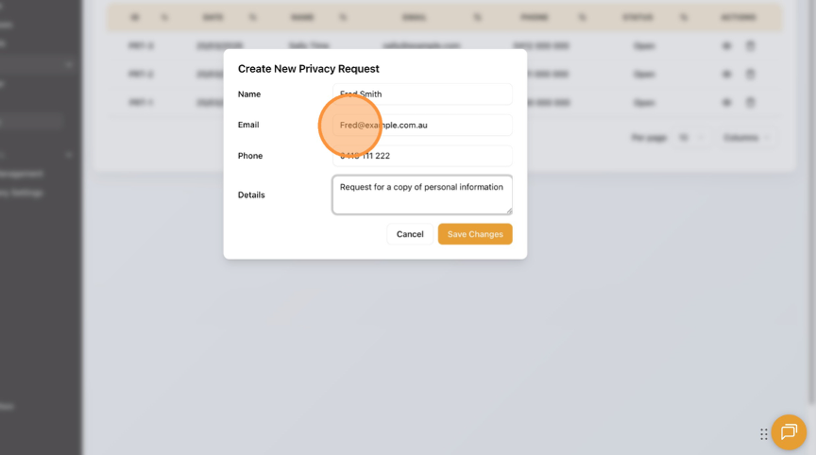
Task: Sort the table by the Status column icon
Action: click(x=683, y=17)
